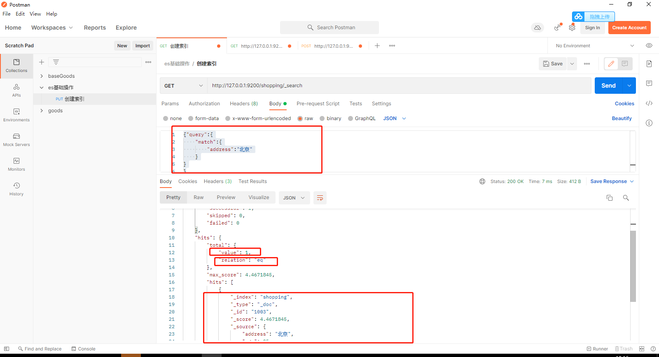This screenshot has height=357, width=659.
Task: Open Save Response dropdown
Action: coord(612,181)
